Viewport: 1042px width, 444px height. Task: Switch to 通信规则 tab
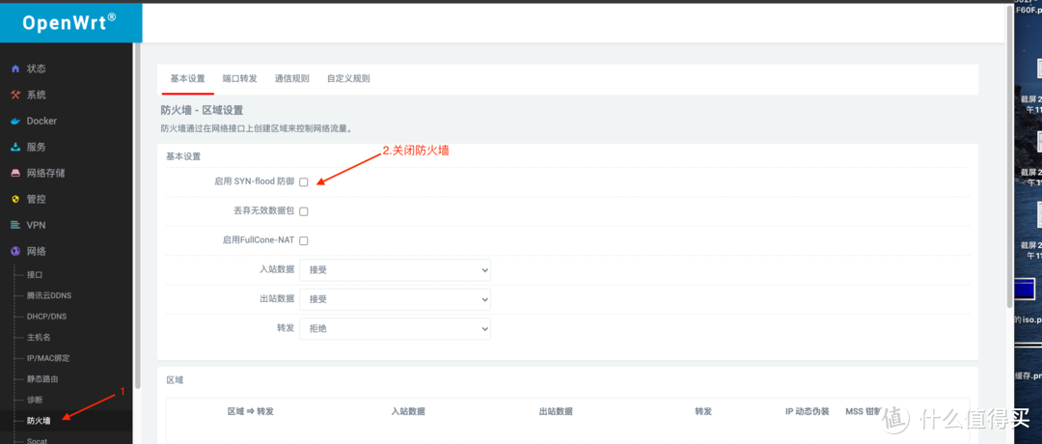tap(291, 78)
